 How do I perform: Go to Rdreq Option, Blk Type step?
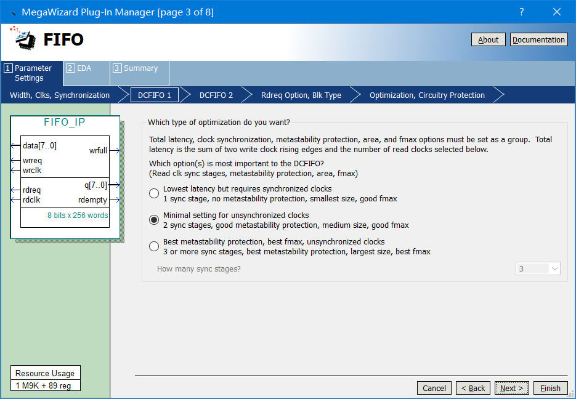(x=301, y=95)
